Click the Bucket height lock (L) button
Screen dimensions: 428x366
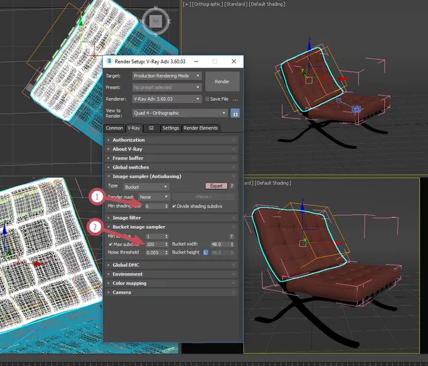206,252
